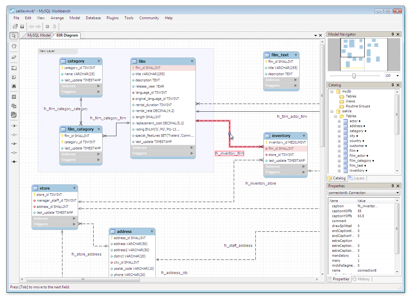Screen dimensions: 412x301
Task: Open the connection8 object dropdown in Properties
Action: (397, 193)
